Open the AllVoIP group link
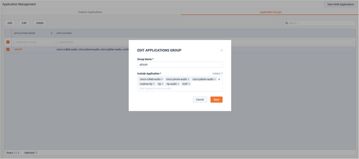The image size is (359, 159). pyautogui.click(x=18, y=50)
